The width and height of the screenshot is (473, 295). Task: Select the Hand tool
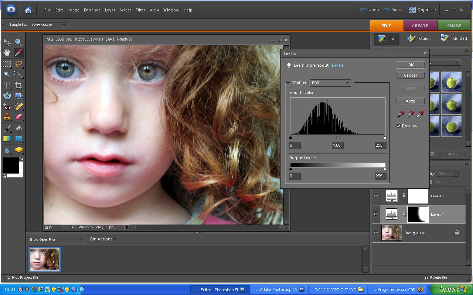(x=7, y=52)
